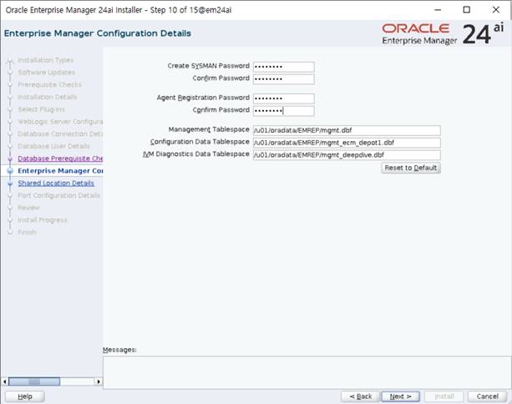Click the step panel scrollbar right arrow
The width and height of the screenshot is (512, 404).
(x=99, y=381)
